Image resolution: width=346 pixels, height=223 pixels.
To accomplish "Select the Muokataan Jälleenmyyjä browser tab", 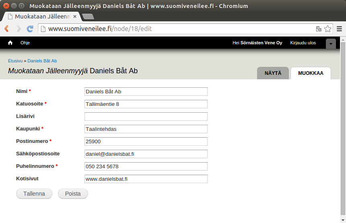I will tap(42, 17).
